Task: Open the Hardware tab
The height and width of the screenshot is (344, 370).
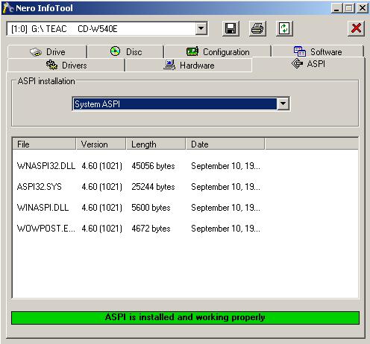Action: tap(189, 66)
